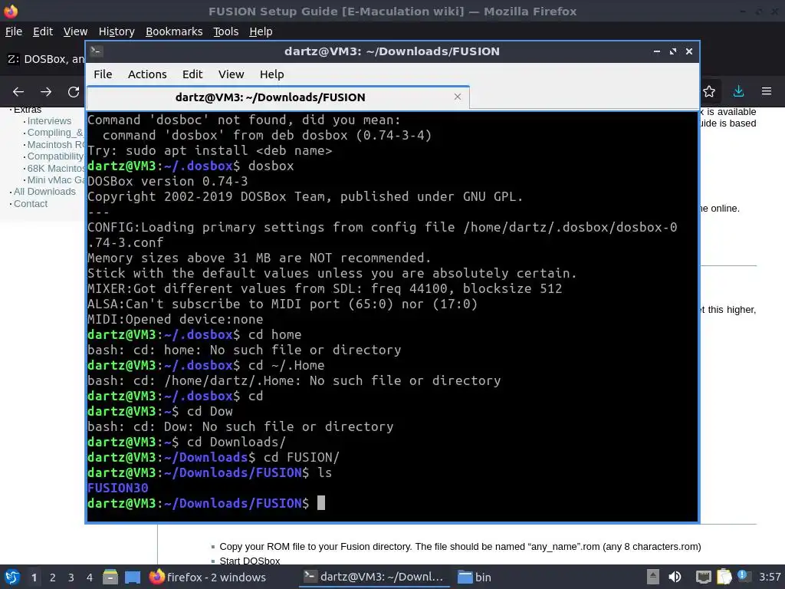Screen dimensions: 785x589
Task: Open the Mini vMac sidebar link
Action: 55,179
